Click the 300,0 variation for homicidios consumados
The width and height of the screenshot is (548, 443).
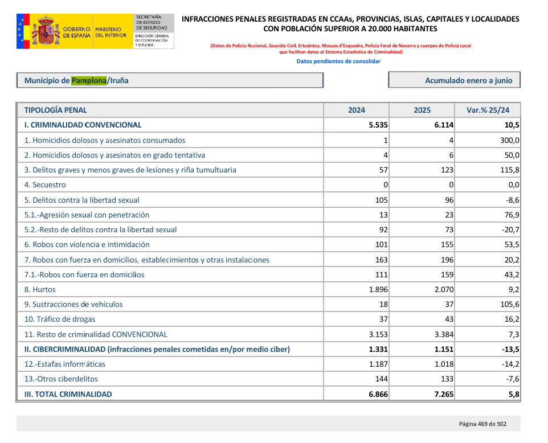(x=509, y=140)
